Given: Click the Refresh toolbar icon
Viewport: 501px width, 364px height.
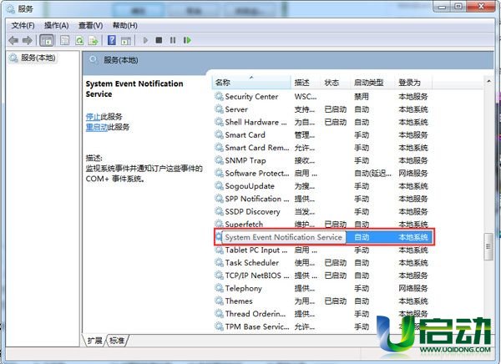Looking at the screenshot, I should pos(80,39).
